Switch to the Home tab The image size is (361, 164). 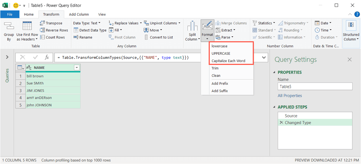tap(29, 14)
